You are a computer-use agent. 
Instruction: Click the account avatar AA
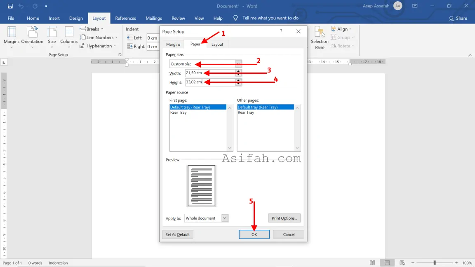[398, 6]
